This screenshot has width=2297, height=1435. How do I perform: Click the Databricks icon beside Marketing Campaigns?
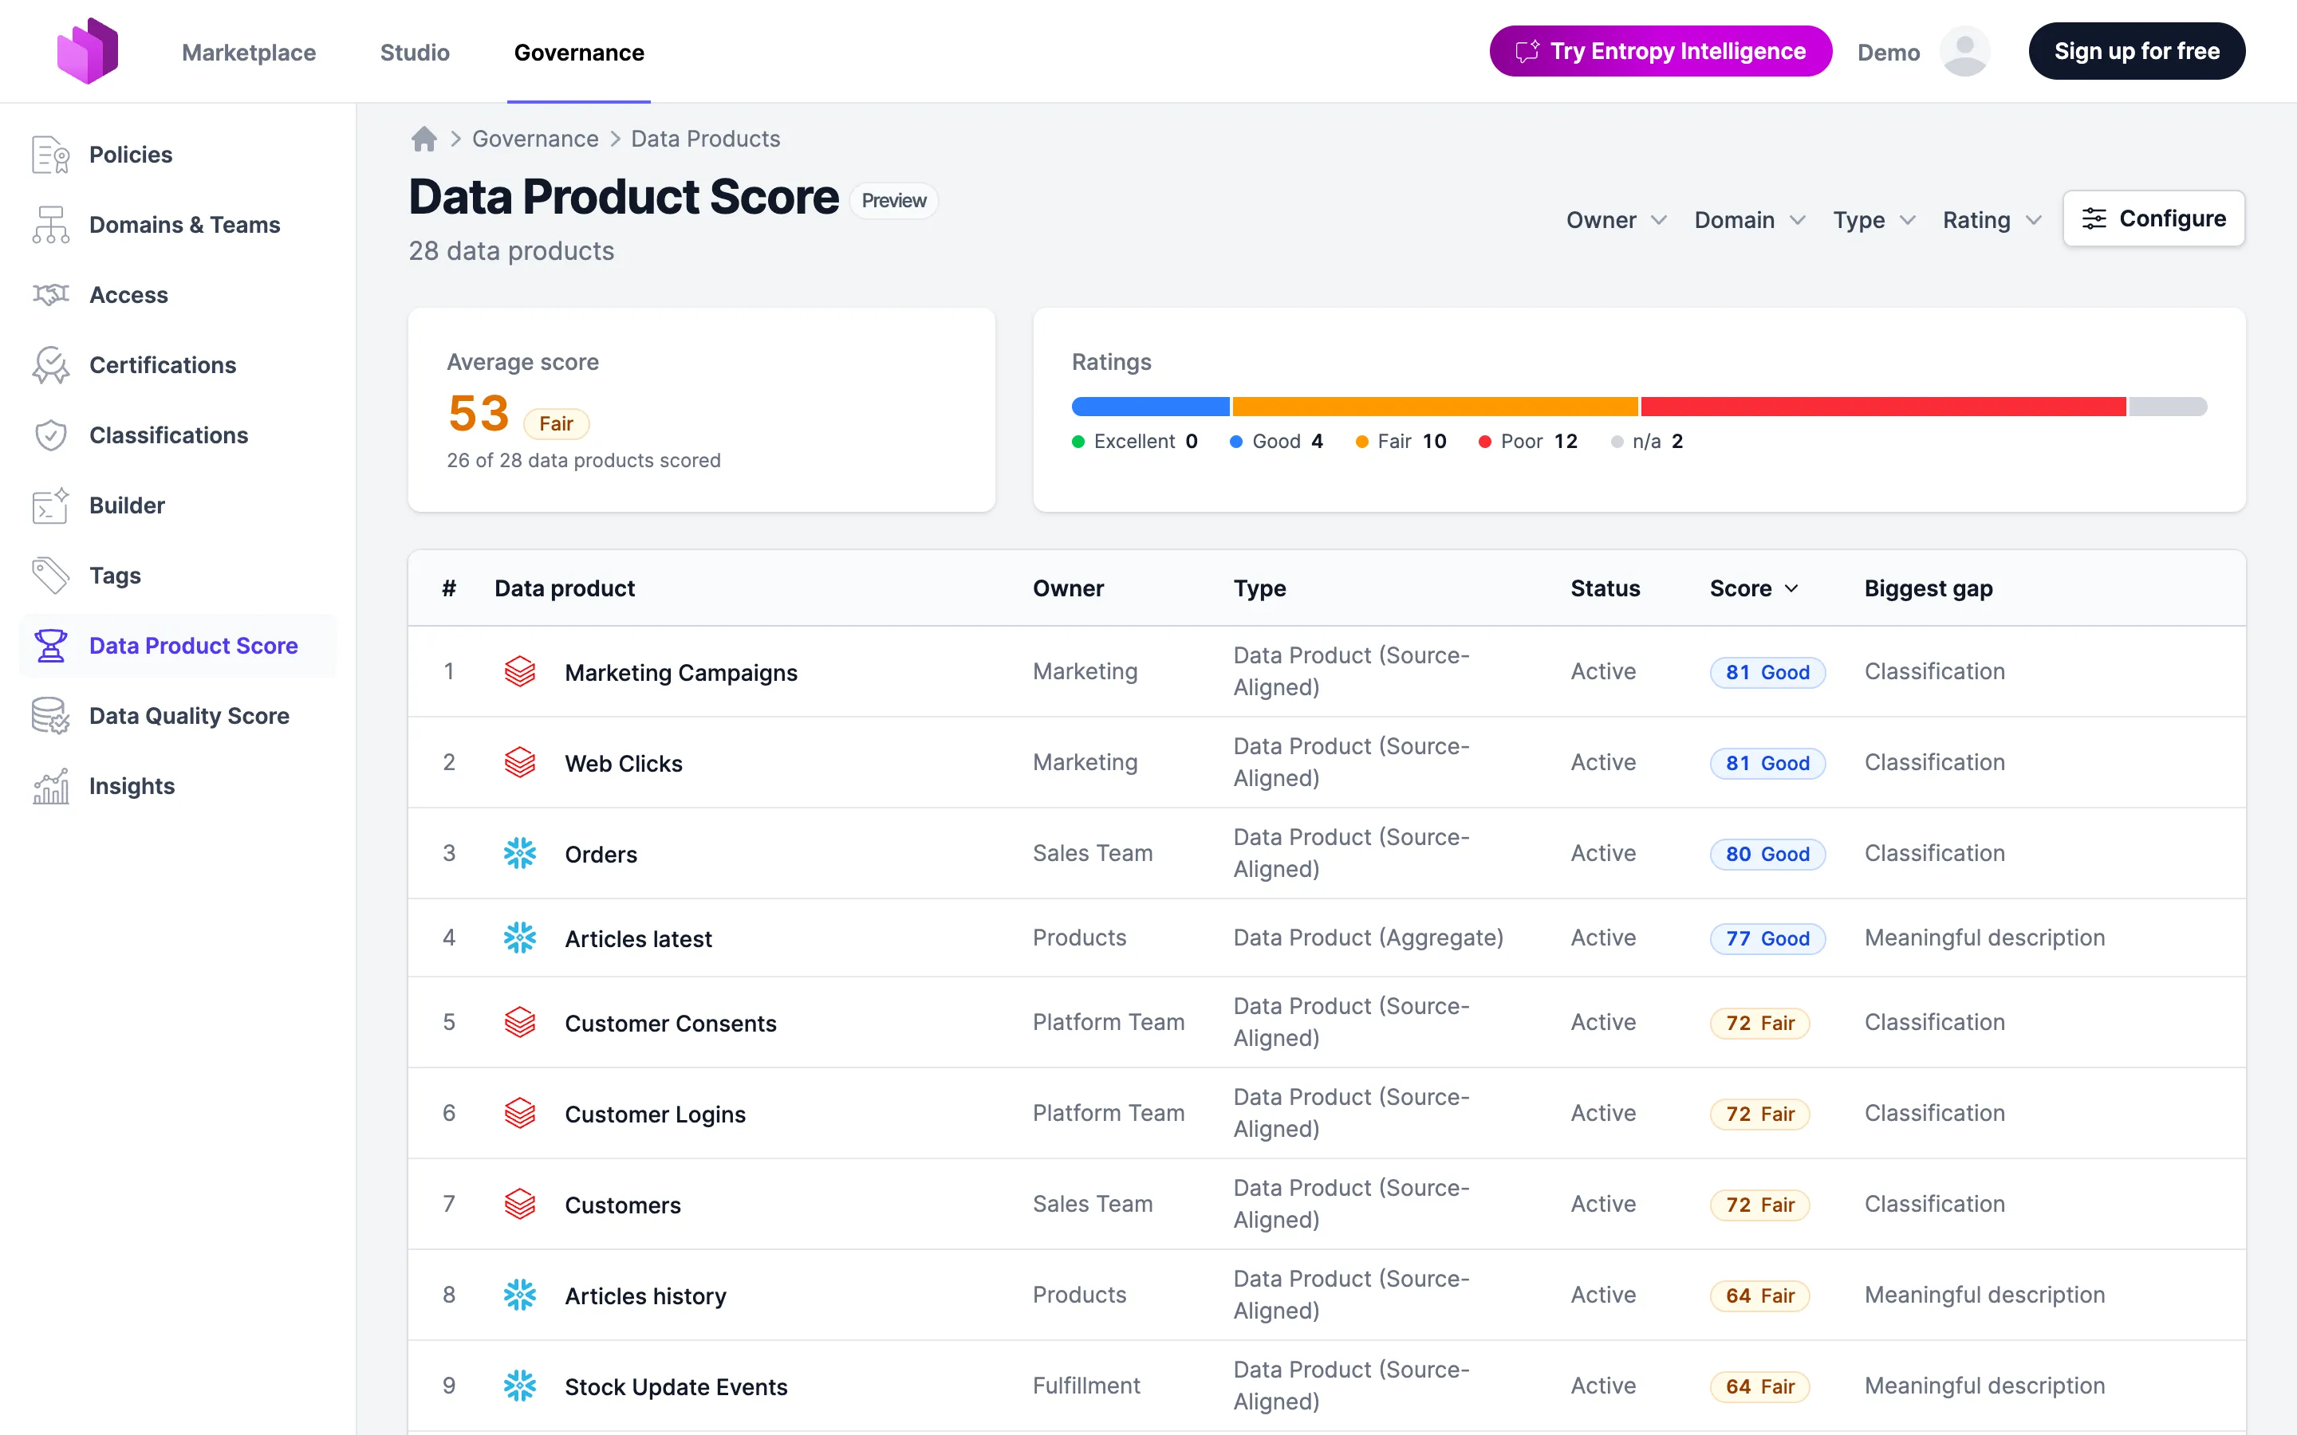coord(520,672)
